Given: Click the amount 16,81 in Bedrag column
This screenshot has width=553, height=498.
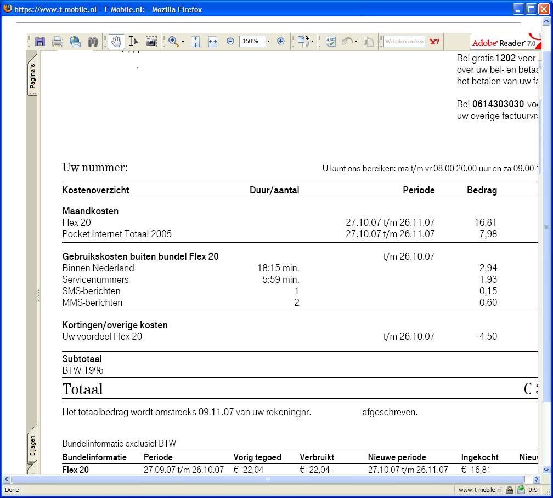Looking at the screenshot, I should point(486,222).
